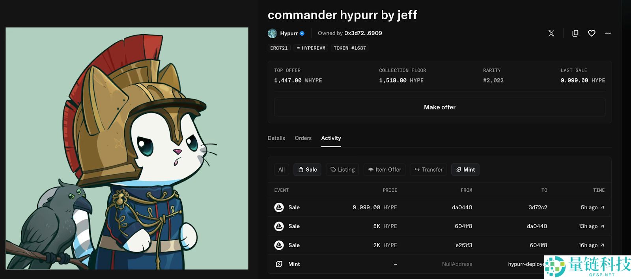
Task: Toggle the Sale activity filter
Action: (307, 170)
